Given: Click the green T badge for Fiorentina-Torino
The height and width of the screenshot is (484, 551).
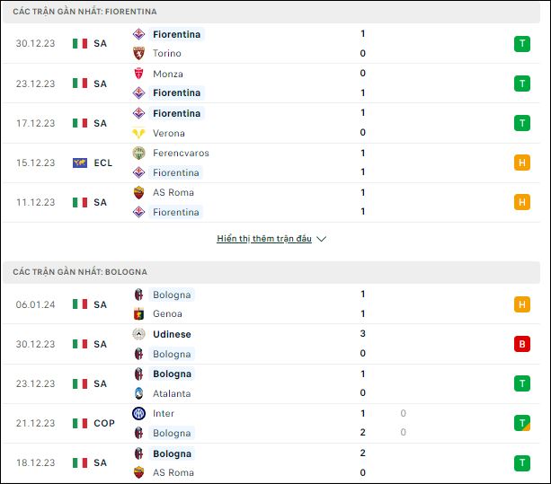Looking at the screenshot, I should point(522,44).
